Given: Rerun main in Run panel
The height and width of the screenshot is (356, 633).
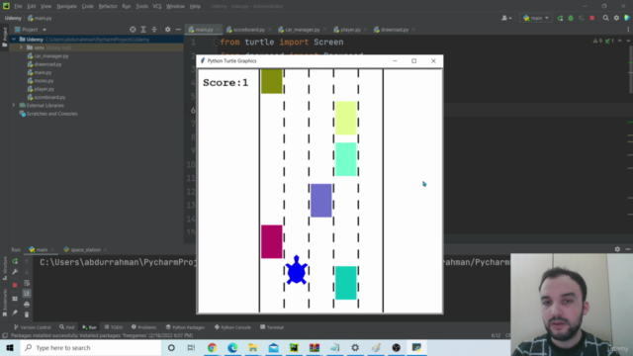Looking at the screenshot, I should [15, 261].
